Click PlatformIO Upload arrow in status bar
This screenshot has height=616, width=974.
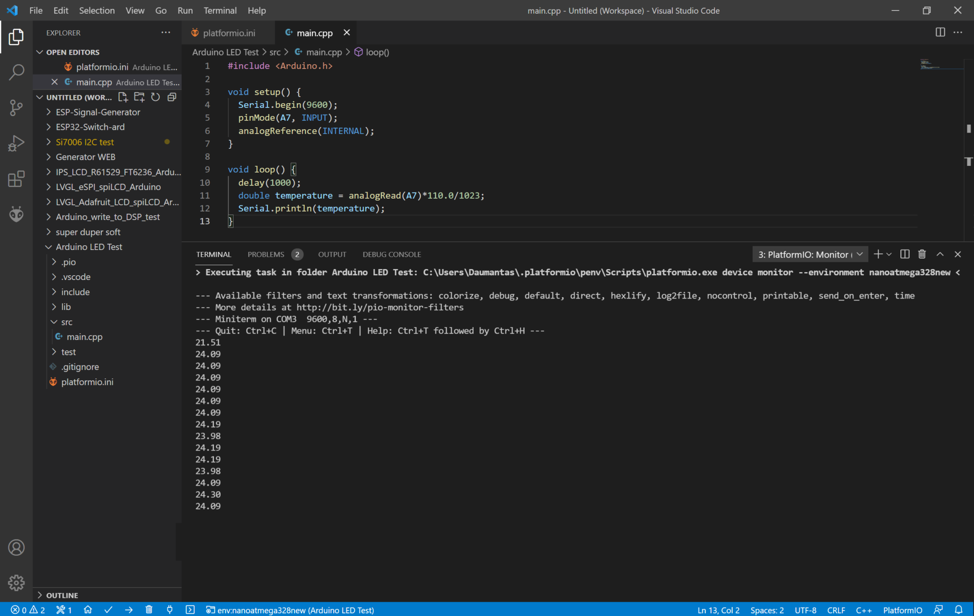click(129, 610)
